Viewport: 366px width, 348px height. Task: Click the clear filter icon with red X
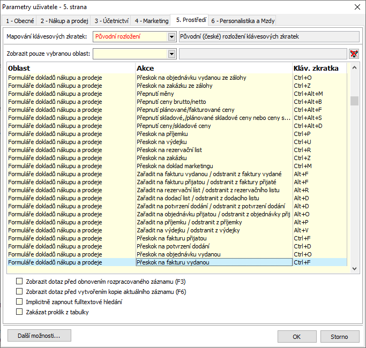coord(354,54)
